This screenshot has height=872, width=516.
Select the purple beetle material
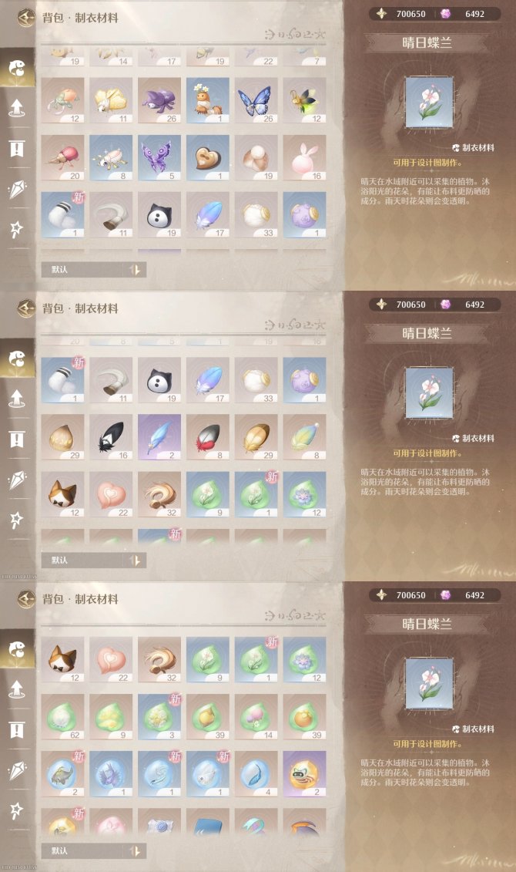pos(159,101)
